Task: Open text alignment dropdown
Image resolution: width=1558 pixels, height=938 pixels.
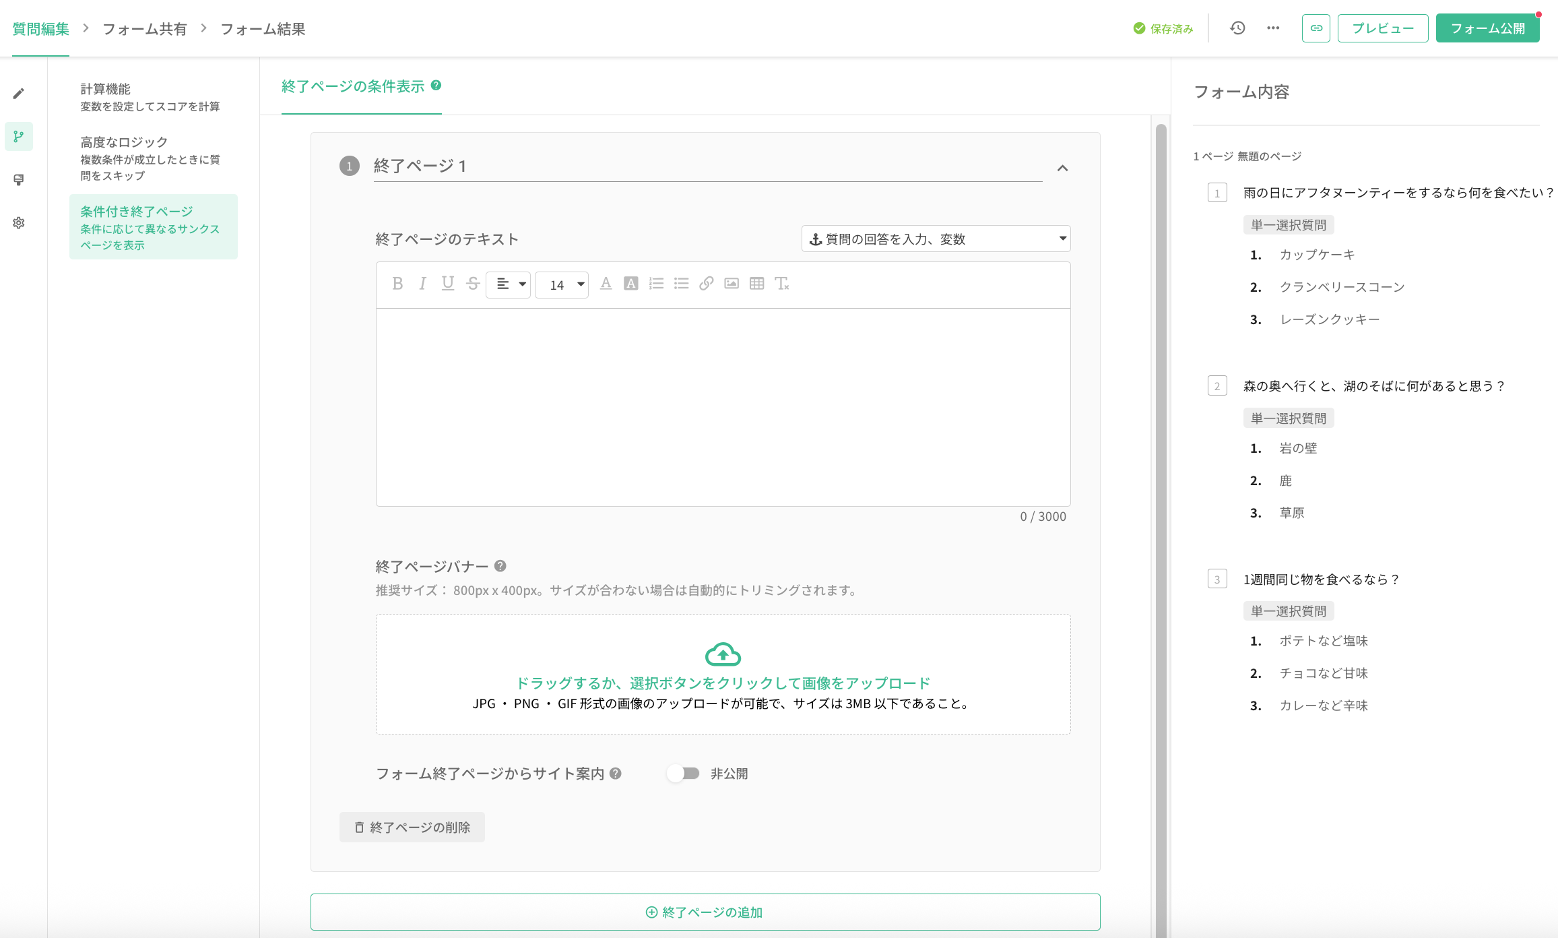Action: point(509,284)
